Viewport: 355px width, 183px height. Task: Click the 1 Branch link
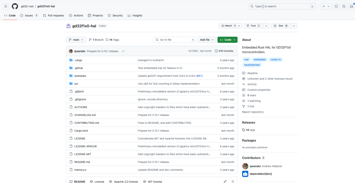[x=96, y=39]
